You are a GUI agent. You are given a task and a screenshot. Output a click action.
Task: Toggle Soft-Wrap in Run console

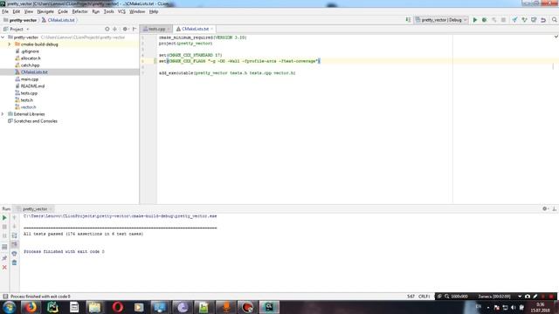click(x=14, y=235)
